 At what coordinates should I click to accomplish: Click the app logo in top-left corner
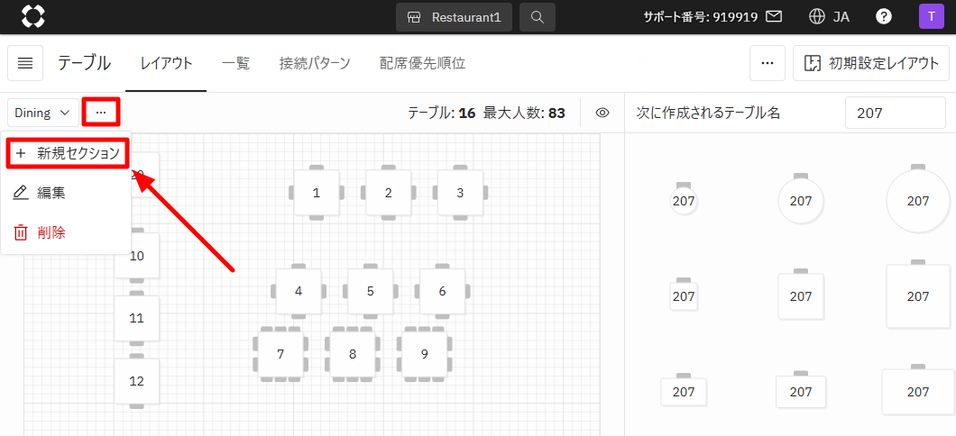(32, 16)
